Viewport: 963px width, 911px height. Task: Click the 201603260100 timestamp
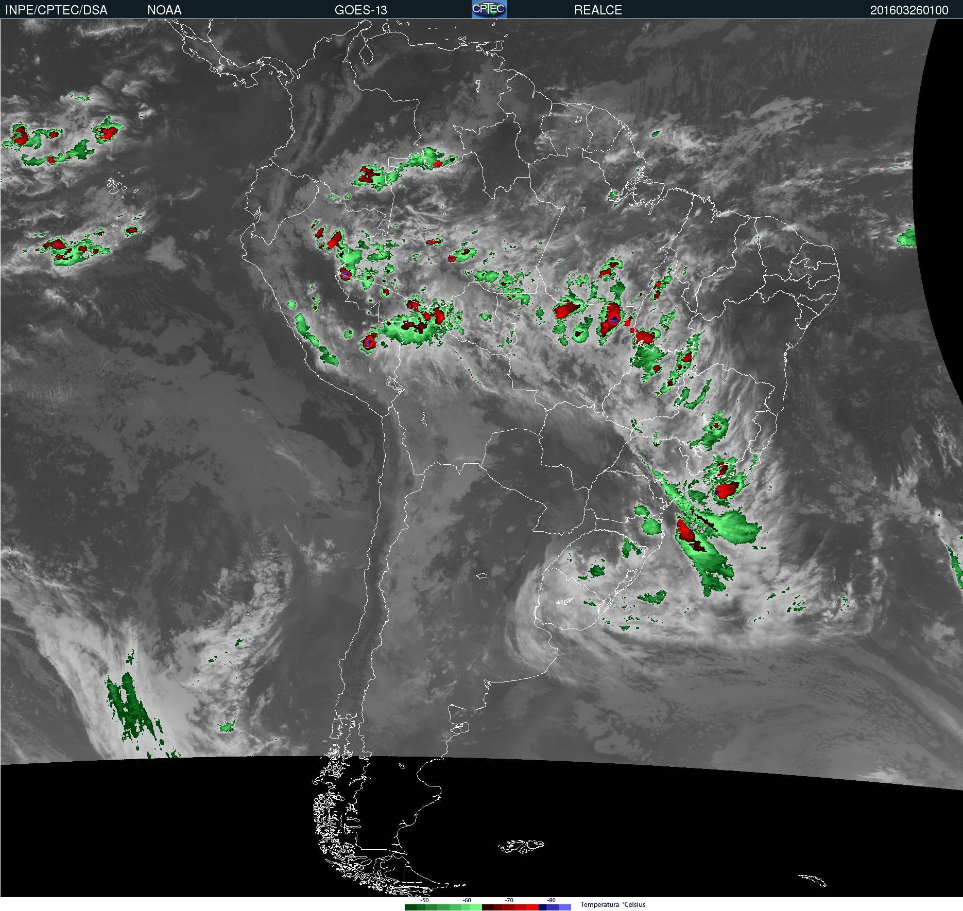(909, 10)
